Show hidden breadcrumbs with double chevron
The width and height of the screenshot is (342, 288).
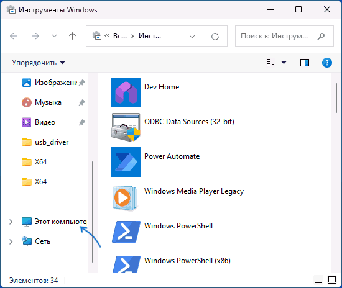(x=107, y=36)
